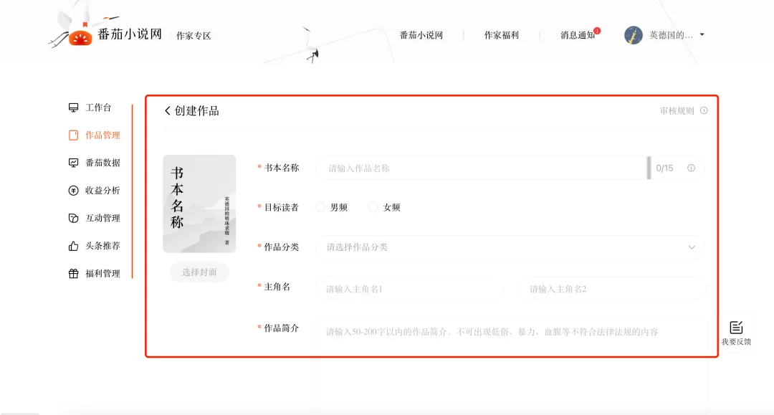Image resolution: width=774 pixels, height=415 pixels.
Task: Click the 头条推荐 thumbs-up icon
Action: pos(73,246)
